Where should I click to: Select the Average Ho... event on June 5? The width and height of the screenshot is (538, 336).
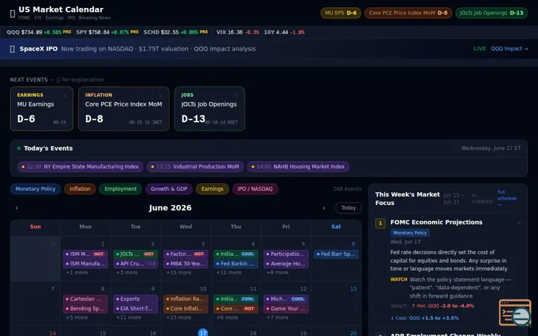286,263
